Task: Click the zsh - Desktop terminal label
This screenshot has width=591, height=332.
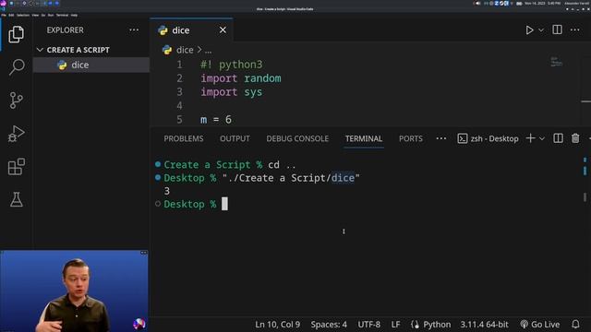Action: click(x=488, y=138)
